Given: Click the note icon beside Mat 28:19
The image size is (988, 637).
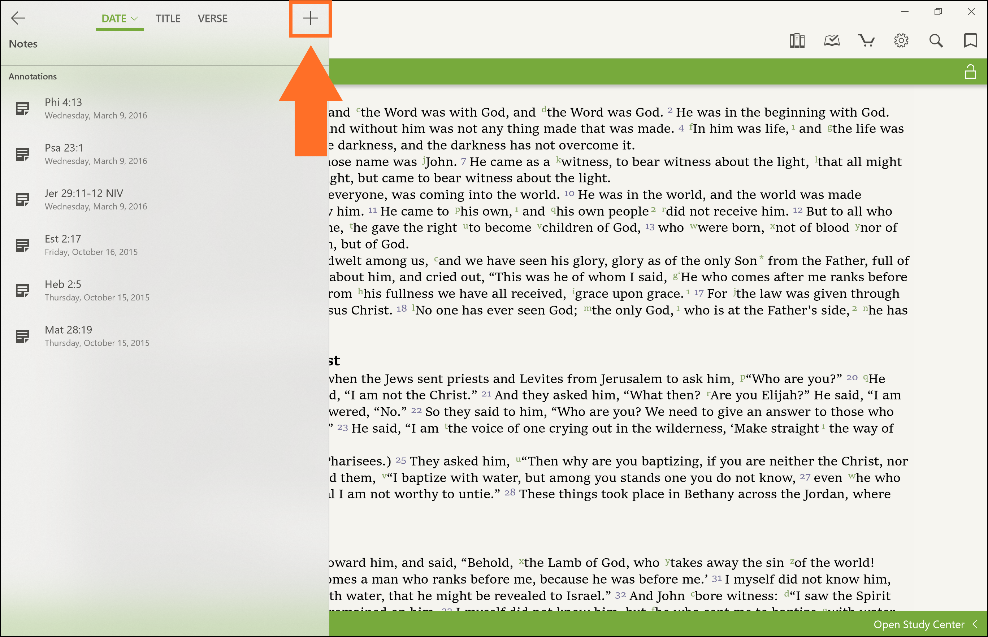Looking at the screenshot, I should pos(22,336).
